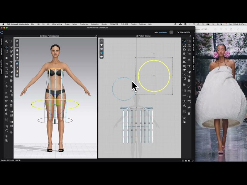Switch to the LIBRARY side tab
247x185 pixels.
point(1,41)
